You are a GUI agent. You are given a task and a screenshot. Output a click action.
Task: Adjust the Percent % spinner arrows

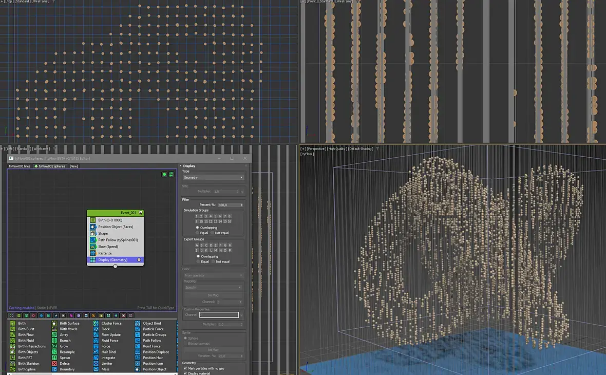(242, 205)
